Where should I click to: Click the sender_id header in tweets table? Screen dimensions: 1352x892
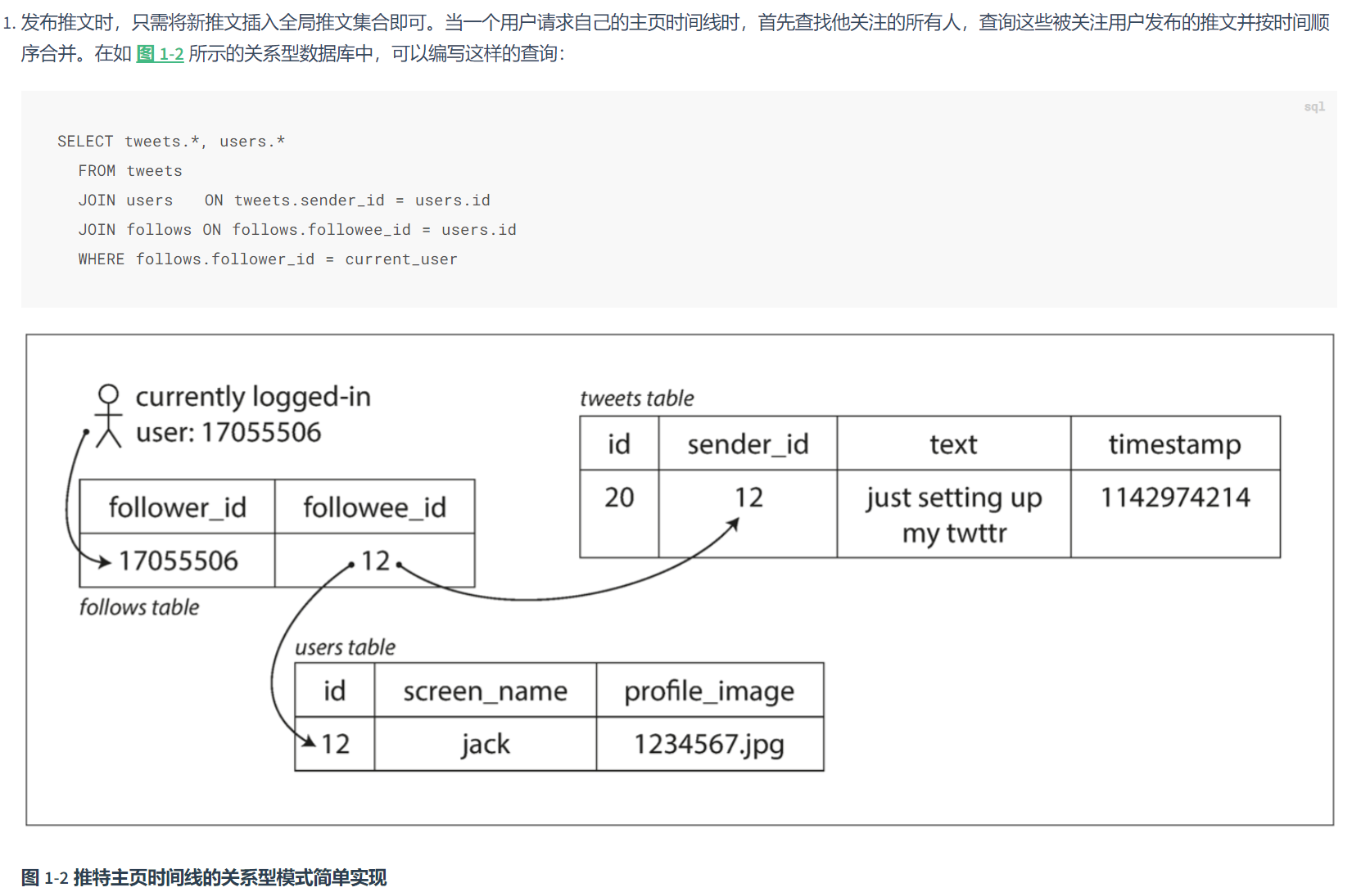point(747,444)
